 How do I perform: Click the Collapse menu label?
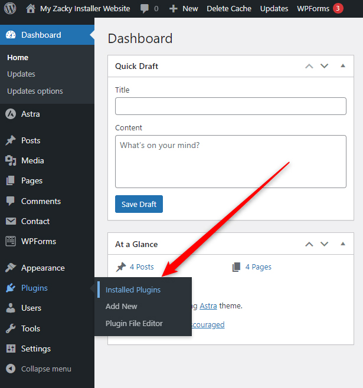[46, 369]
